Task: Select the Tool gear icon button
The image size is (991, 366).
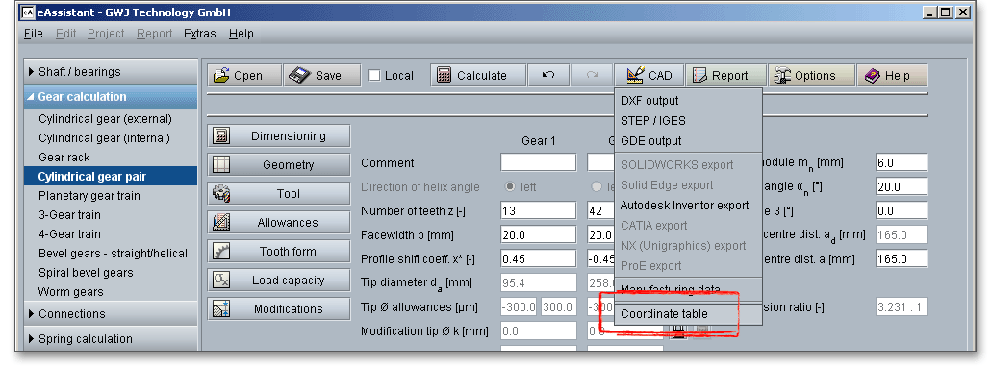Action: 221,194
